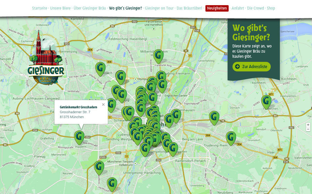This screenshot has width=312, height=194.
Task: Click the Feldmoching-Hasenbergl map label
Action: pyautogui.click(x=128, y=39)
